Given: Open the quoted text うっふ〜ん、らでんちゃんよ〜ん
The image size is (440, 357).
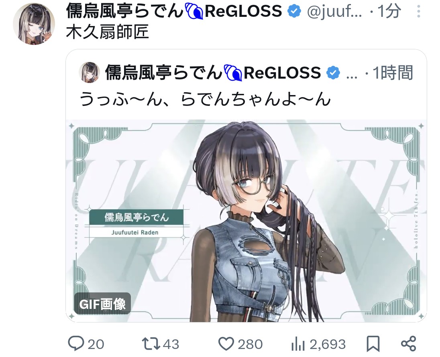Looking at the screenshot, I should 205,99.
